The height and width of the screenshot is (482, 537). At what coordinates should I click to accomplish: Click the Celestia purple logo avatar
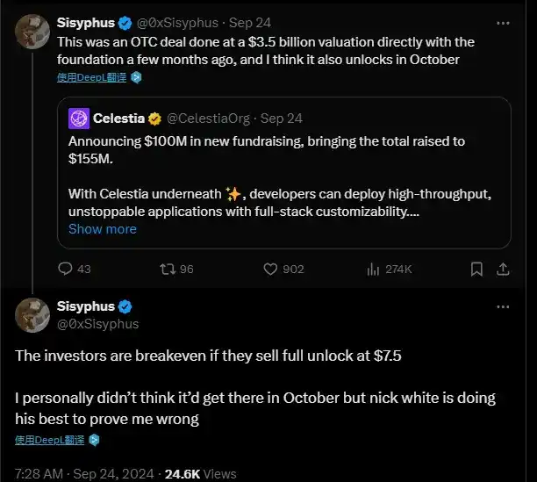80,118
